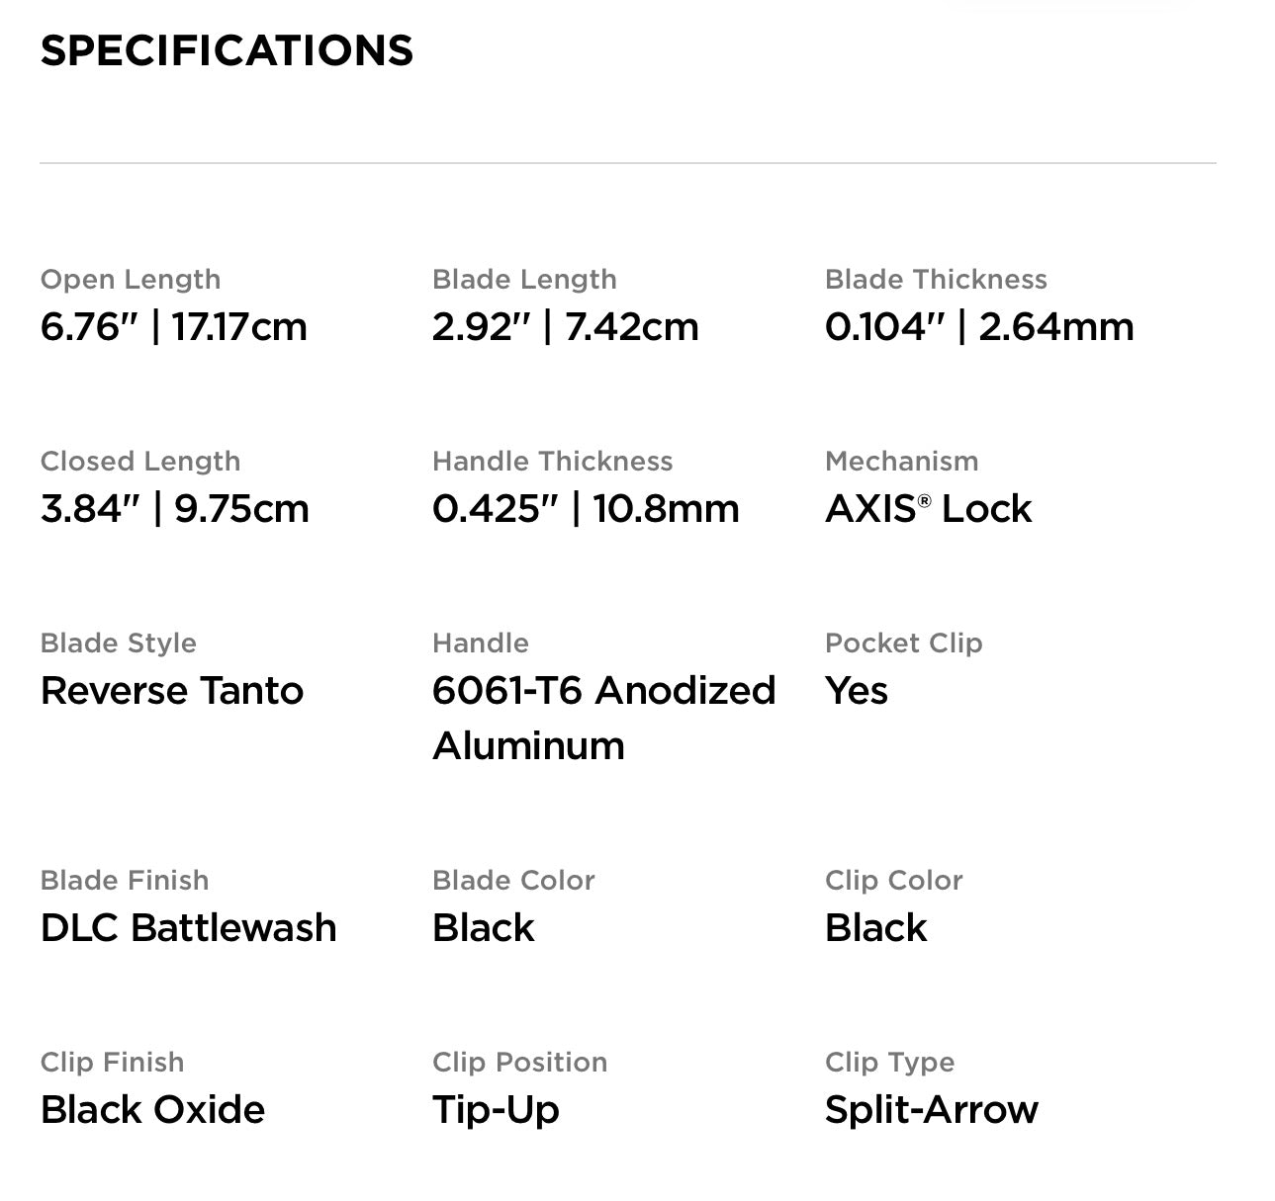
Task: Click the 6061-T6 Anodized Aluminum handle text
Action: 603,718
